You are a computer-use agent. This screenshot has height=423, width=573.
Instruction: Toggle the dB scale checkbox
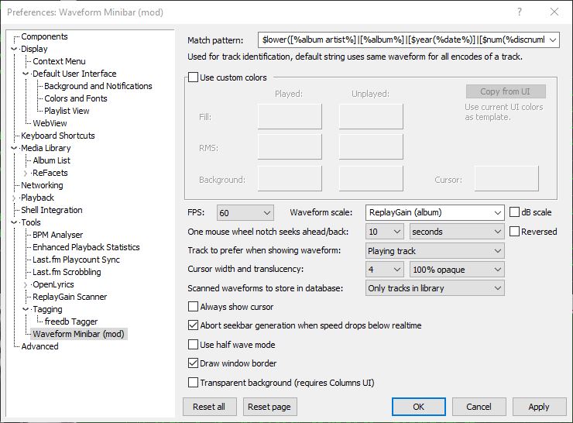coord(515,212)
